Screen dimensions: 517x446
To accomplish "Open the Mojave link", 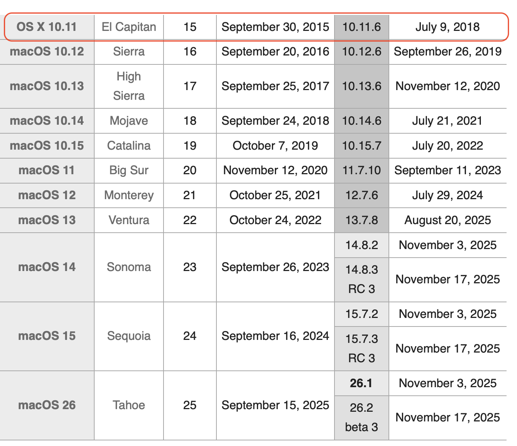I will tap(129, 121).
